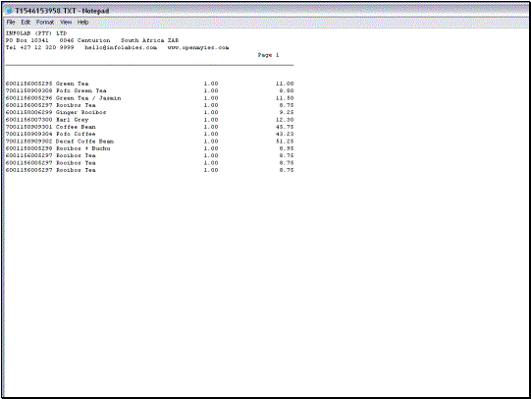Click the 12.30 price of Earl Grey
Image resolution: width=531 pixels, height=399 pixels.
point(285,120)
